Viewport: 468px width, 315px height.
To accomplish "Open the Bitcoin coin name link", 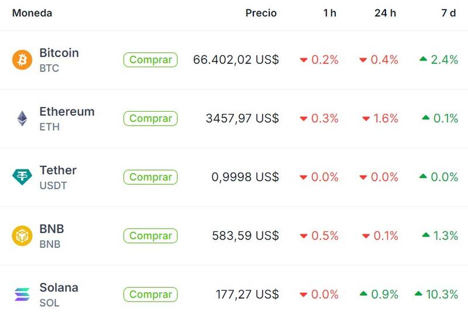I will [59, 53].
